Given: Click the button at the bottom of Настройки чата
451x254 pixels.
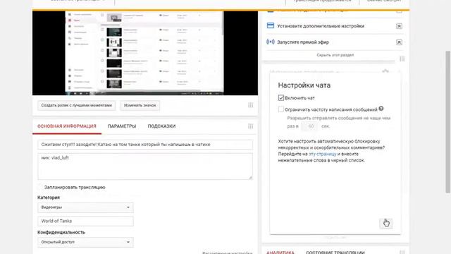Looking at the screenshot, I should pyautogui.click(x=386, y=223).
